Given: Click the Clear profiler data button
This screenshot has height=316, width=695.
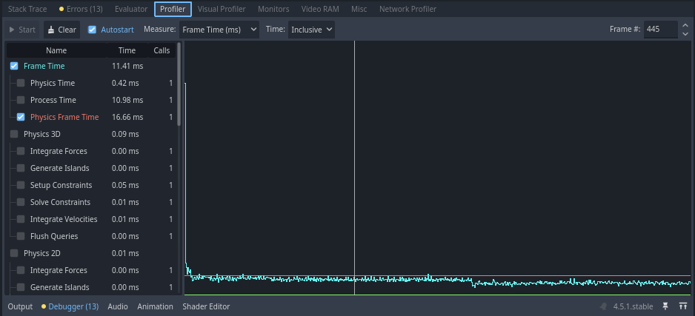Looking at the screenshot, I should (x=61, y=30).
